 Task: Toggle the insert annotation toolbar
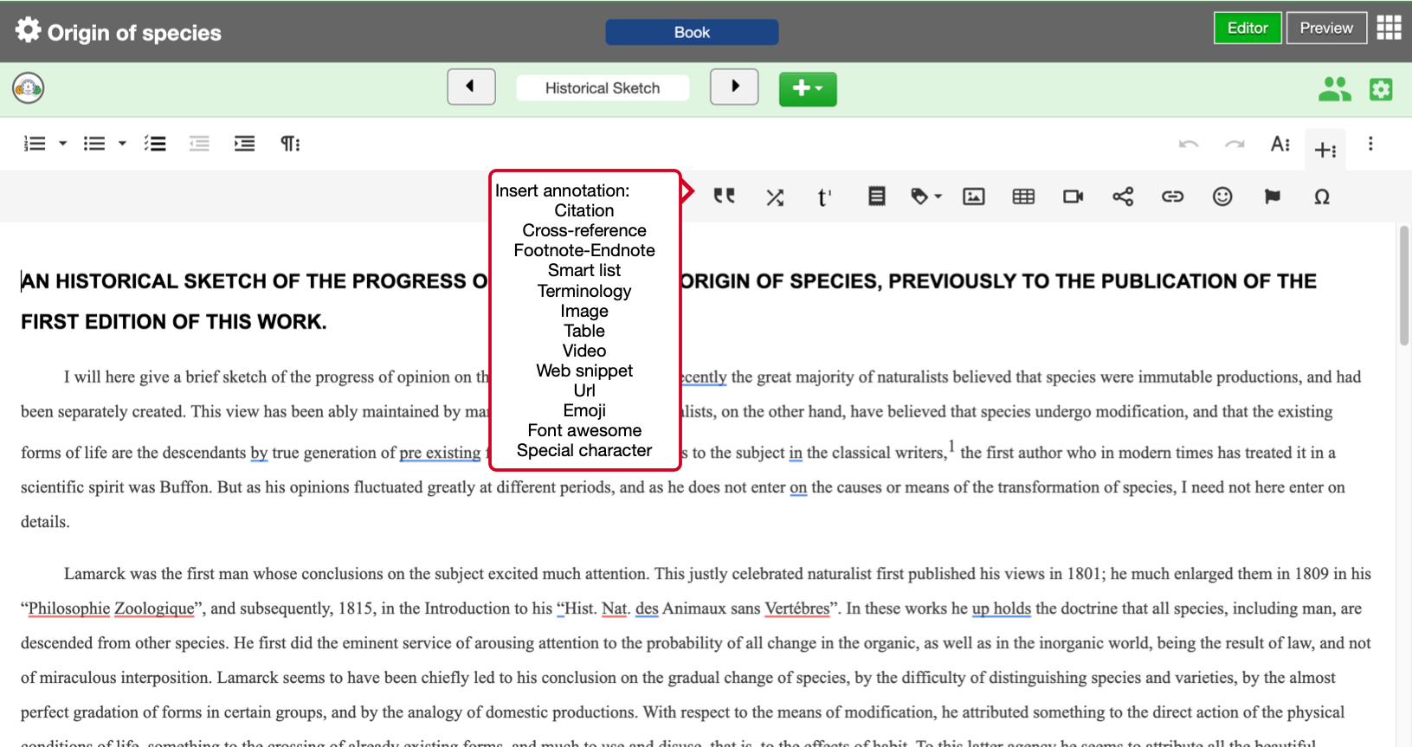pyautogui.click(x=1325, y=149)
